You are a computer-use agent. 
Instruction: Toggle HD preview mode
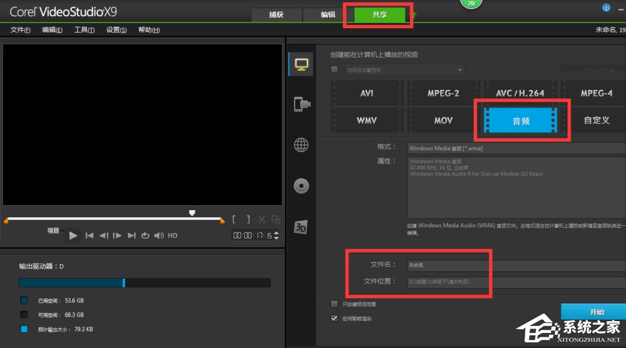coord(173,235)
